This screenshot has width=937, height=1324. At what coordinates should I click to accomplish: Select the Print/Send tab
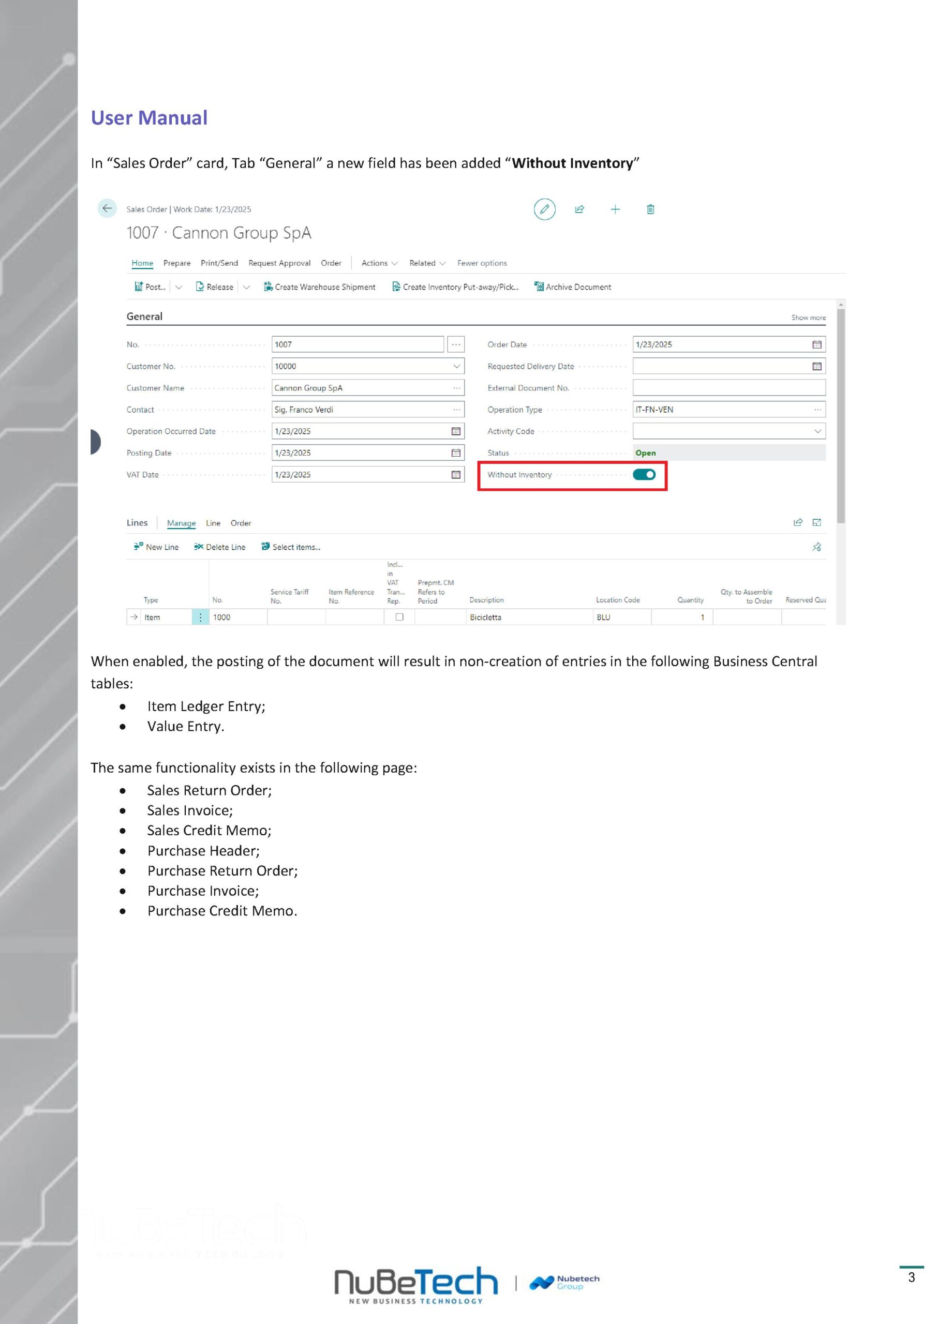click(219, 263)
